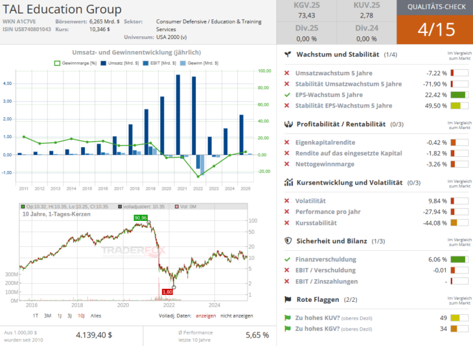Click the Div.25 value 0,00 %

306,39
